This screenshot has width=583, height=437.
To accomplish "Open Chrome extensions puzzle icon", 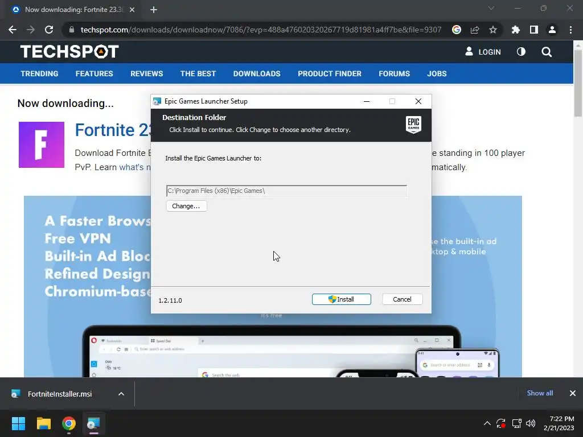I will point(516,30).
